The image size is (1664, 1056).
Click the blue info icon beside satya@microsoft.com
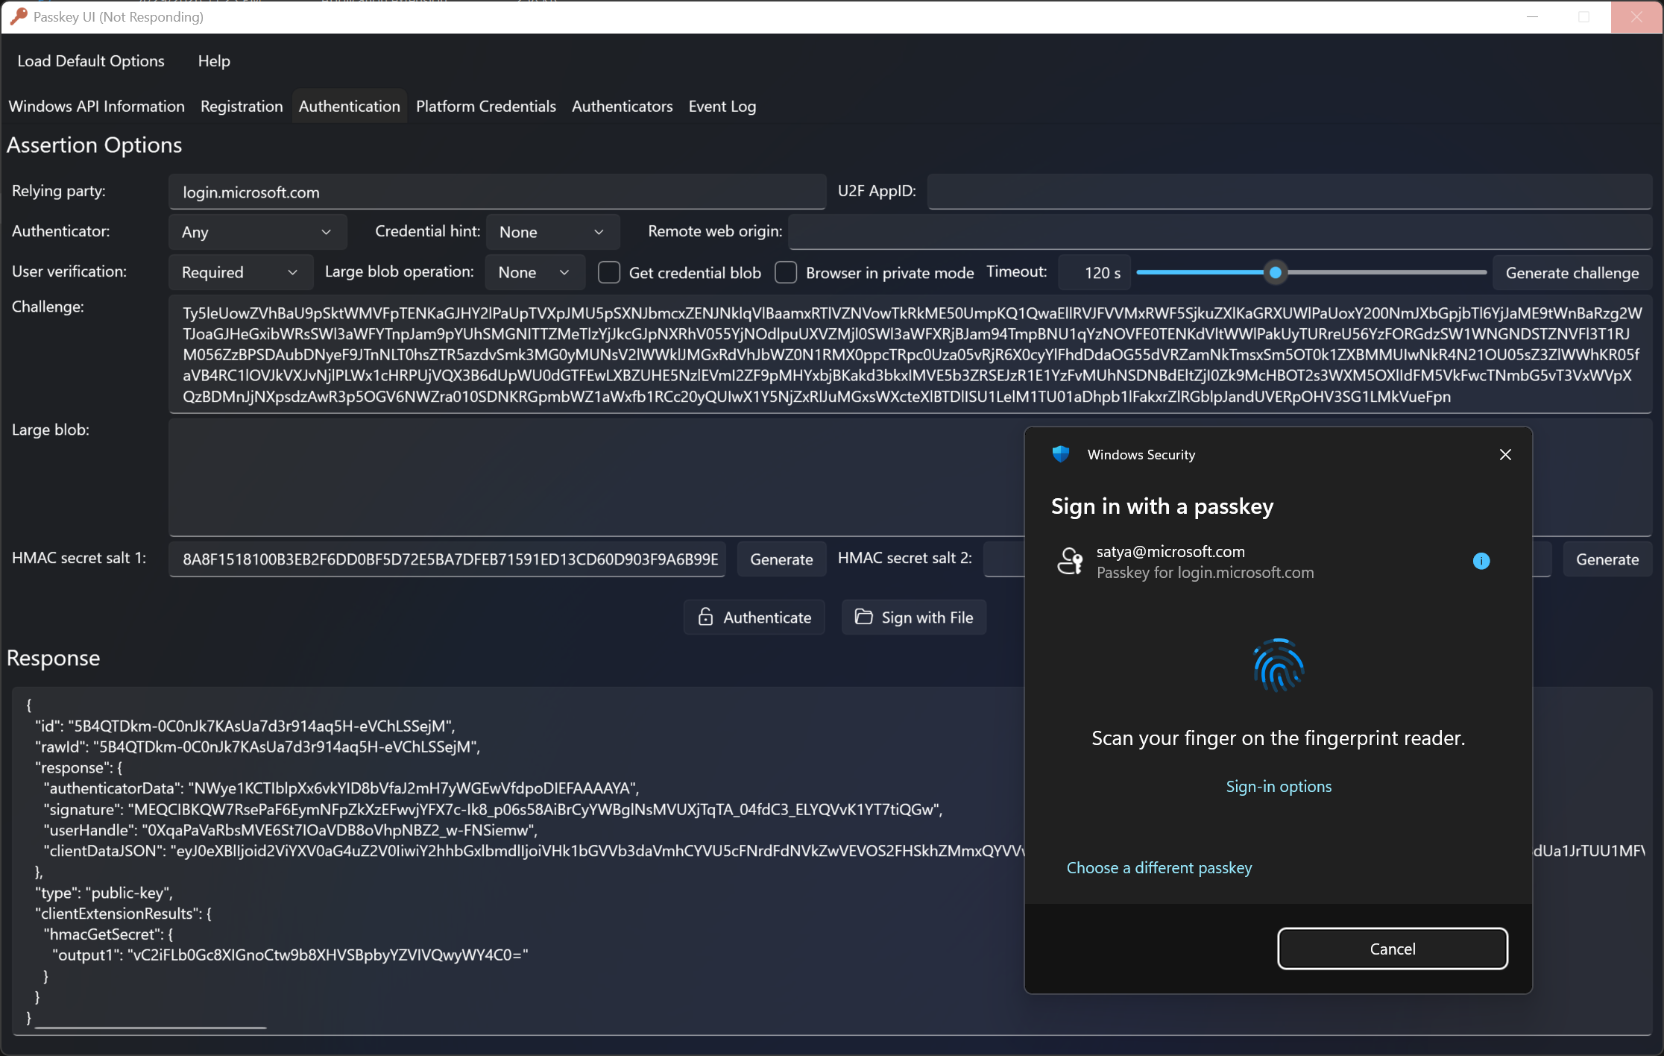coord(1481,562)
